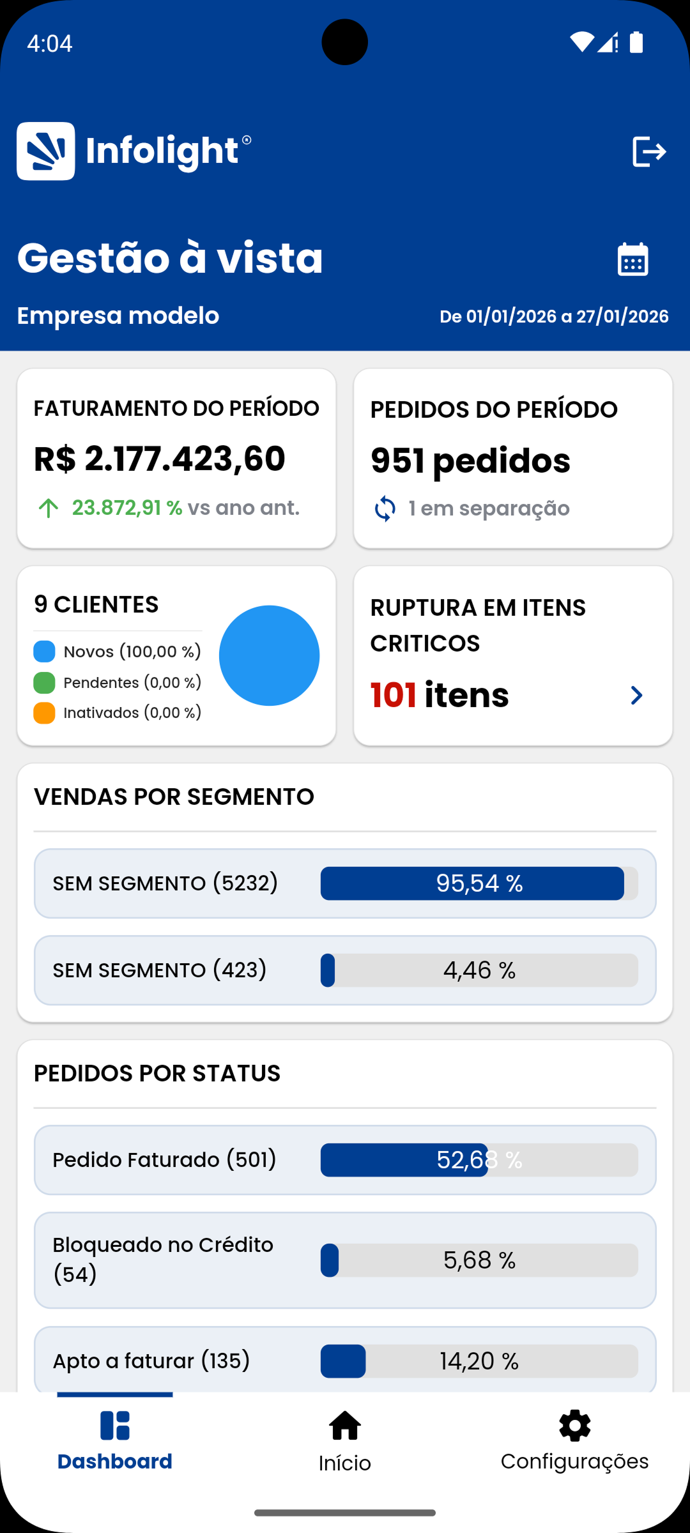Tap the 95,54 % segment progress bar
Screen dimensions: 690x1533
[479, 883]
